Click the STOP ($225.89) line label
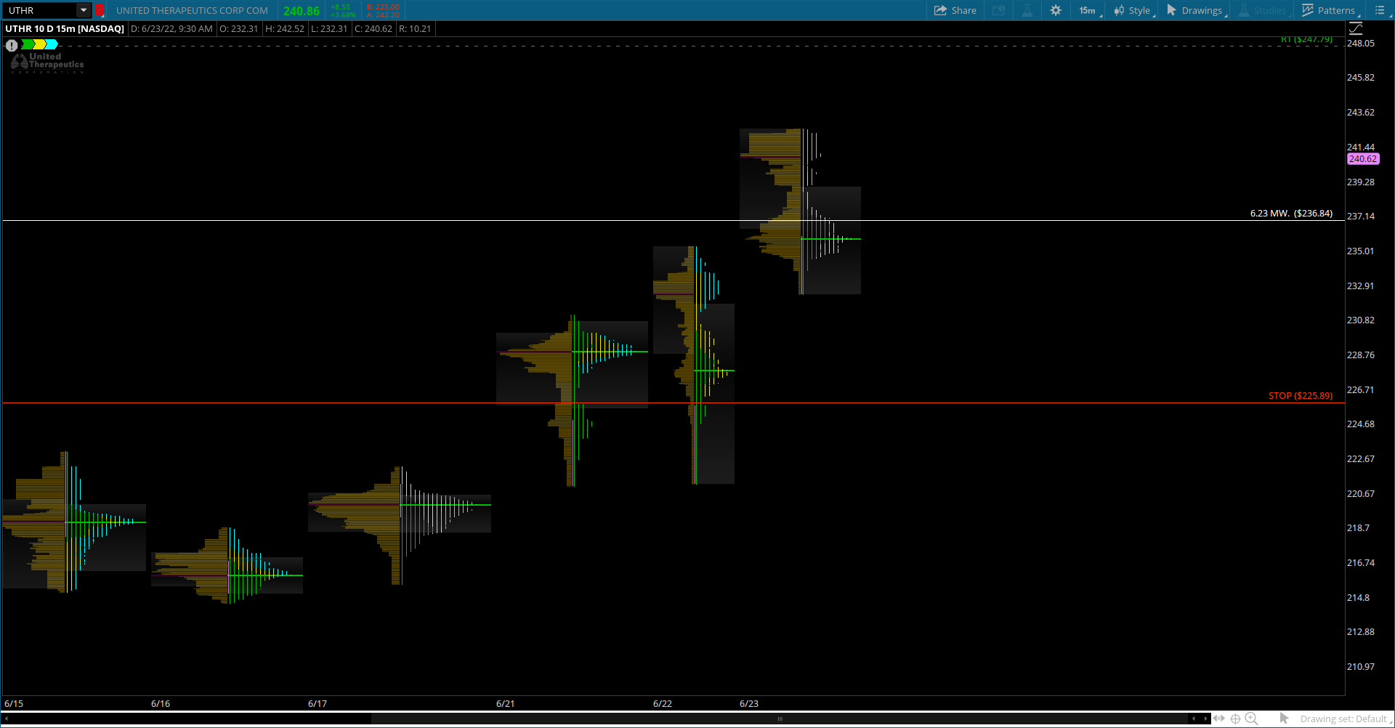The height and width of the screenshot is (728, 1395). click(1301, 395)
